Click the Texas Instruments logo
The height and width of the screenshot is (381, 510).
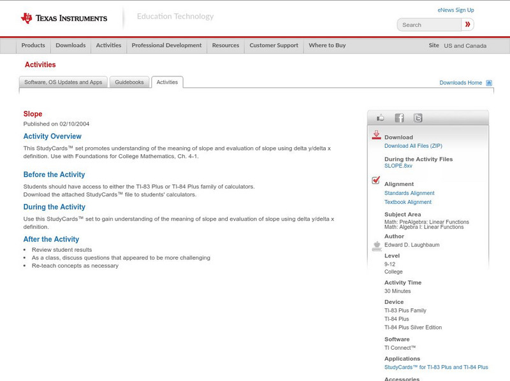pos(64,18)
